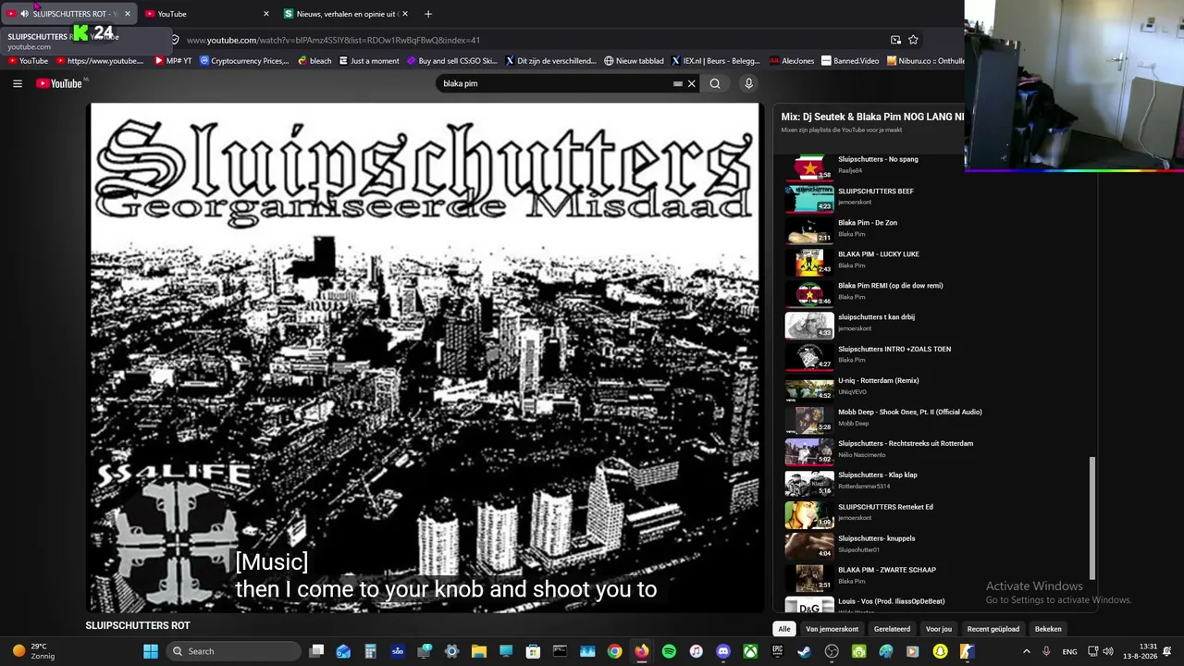Play Sluipschutters - No spang from playlist
The width and height of the screenshot is (1184, 666).
pyautogui.click(x=934, y=166)
